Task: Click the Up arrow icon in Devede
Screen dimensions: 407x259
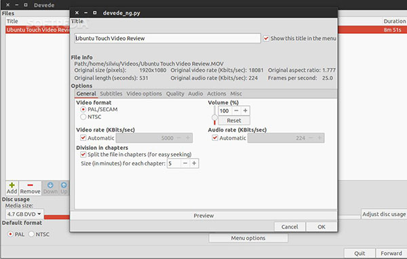Action: (x=64, y=185)
